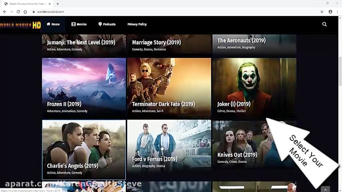Screen dimensions: 342x192
Task: Click the browser forward arrow
Action: 11,12
